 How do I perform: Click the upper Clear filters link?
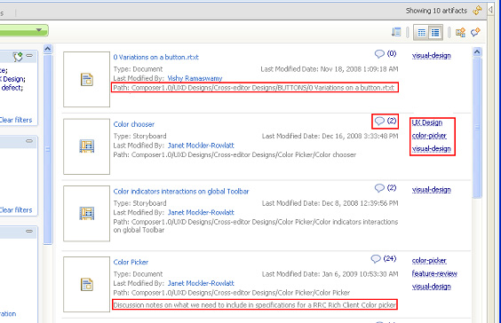point(16,120)
